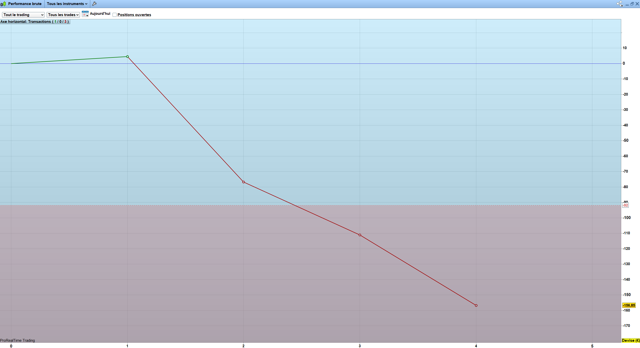Click the red data point at transaction 2
This screenshot has height=348, width=640.
click(x=243, y=182)
